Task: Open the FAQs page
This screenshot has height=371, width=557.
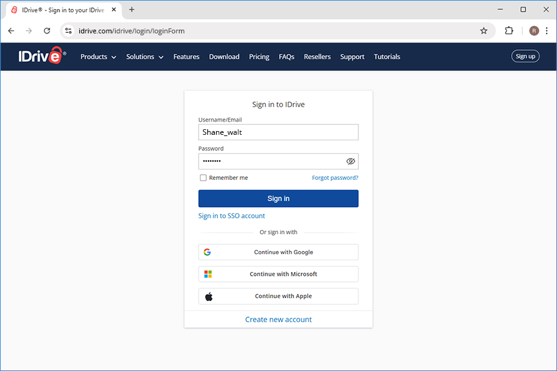Action: [x=287, y=57]
